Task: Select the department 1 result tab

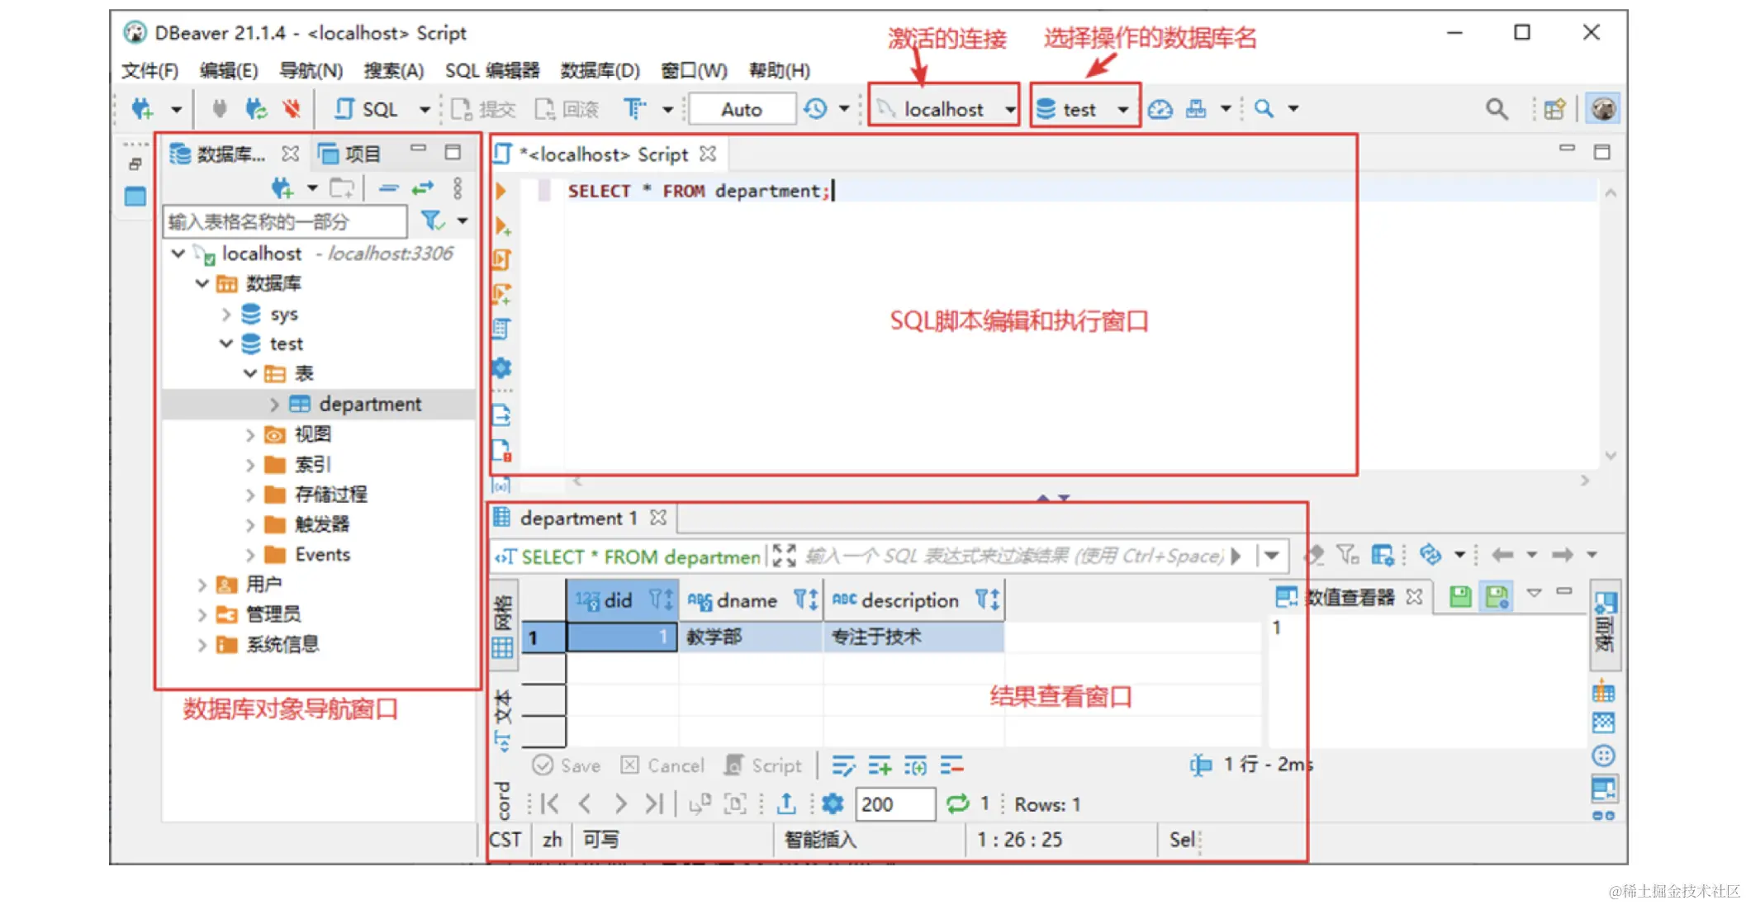Action: pos(578,518)
